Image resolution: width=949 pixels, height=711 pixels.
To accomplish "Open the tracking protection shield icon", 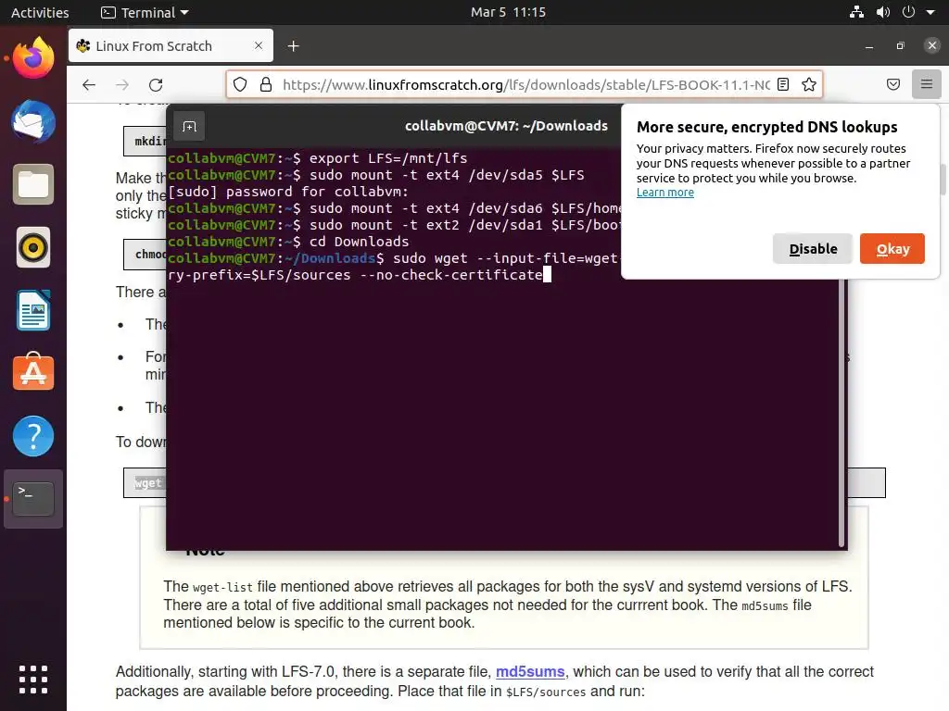I will click(240, 84).
